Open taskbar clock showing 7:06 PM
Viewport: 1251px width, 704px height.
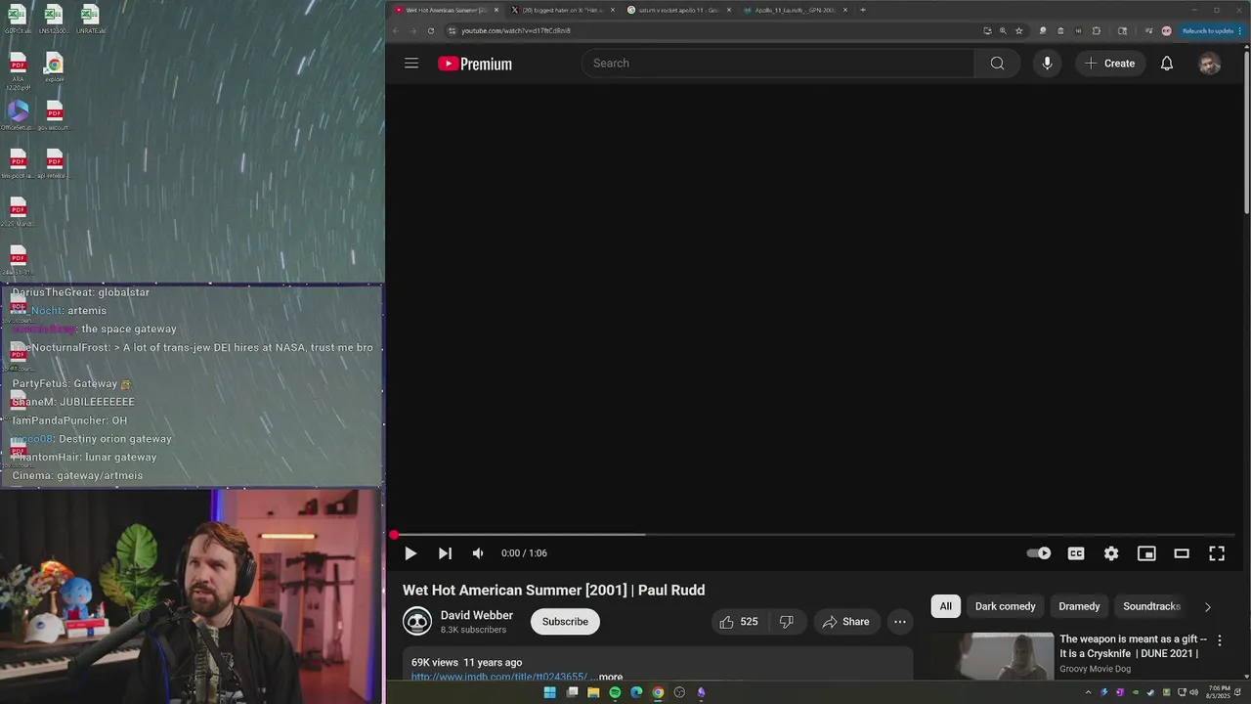tap(1219, 692)
